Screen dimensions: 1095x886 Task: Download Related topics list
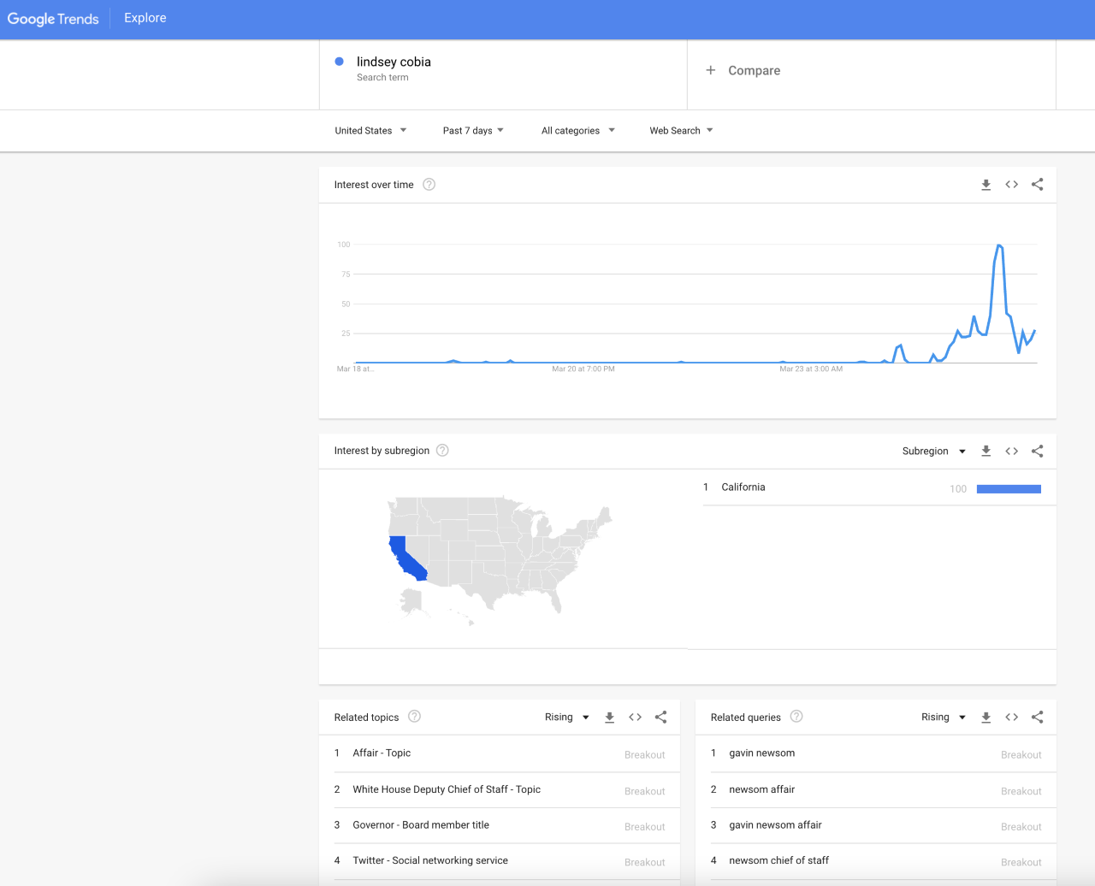pos(609,718)
